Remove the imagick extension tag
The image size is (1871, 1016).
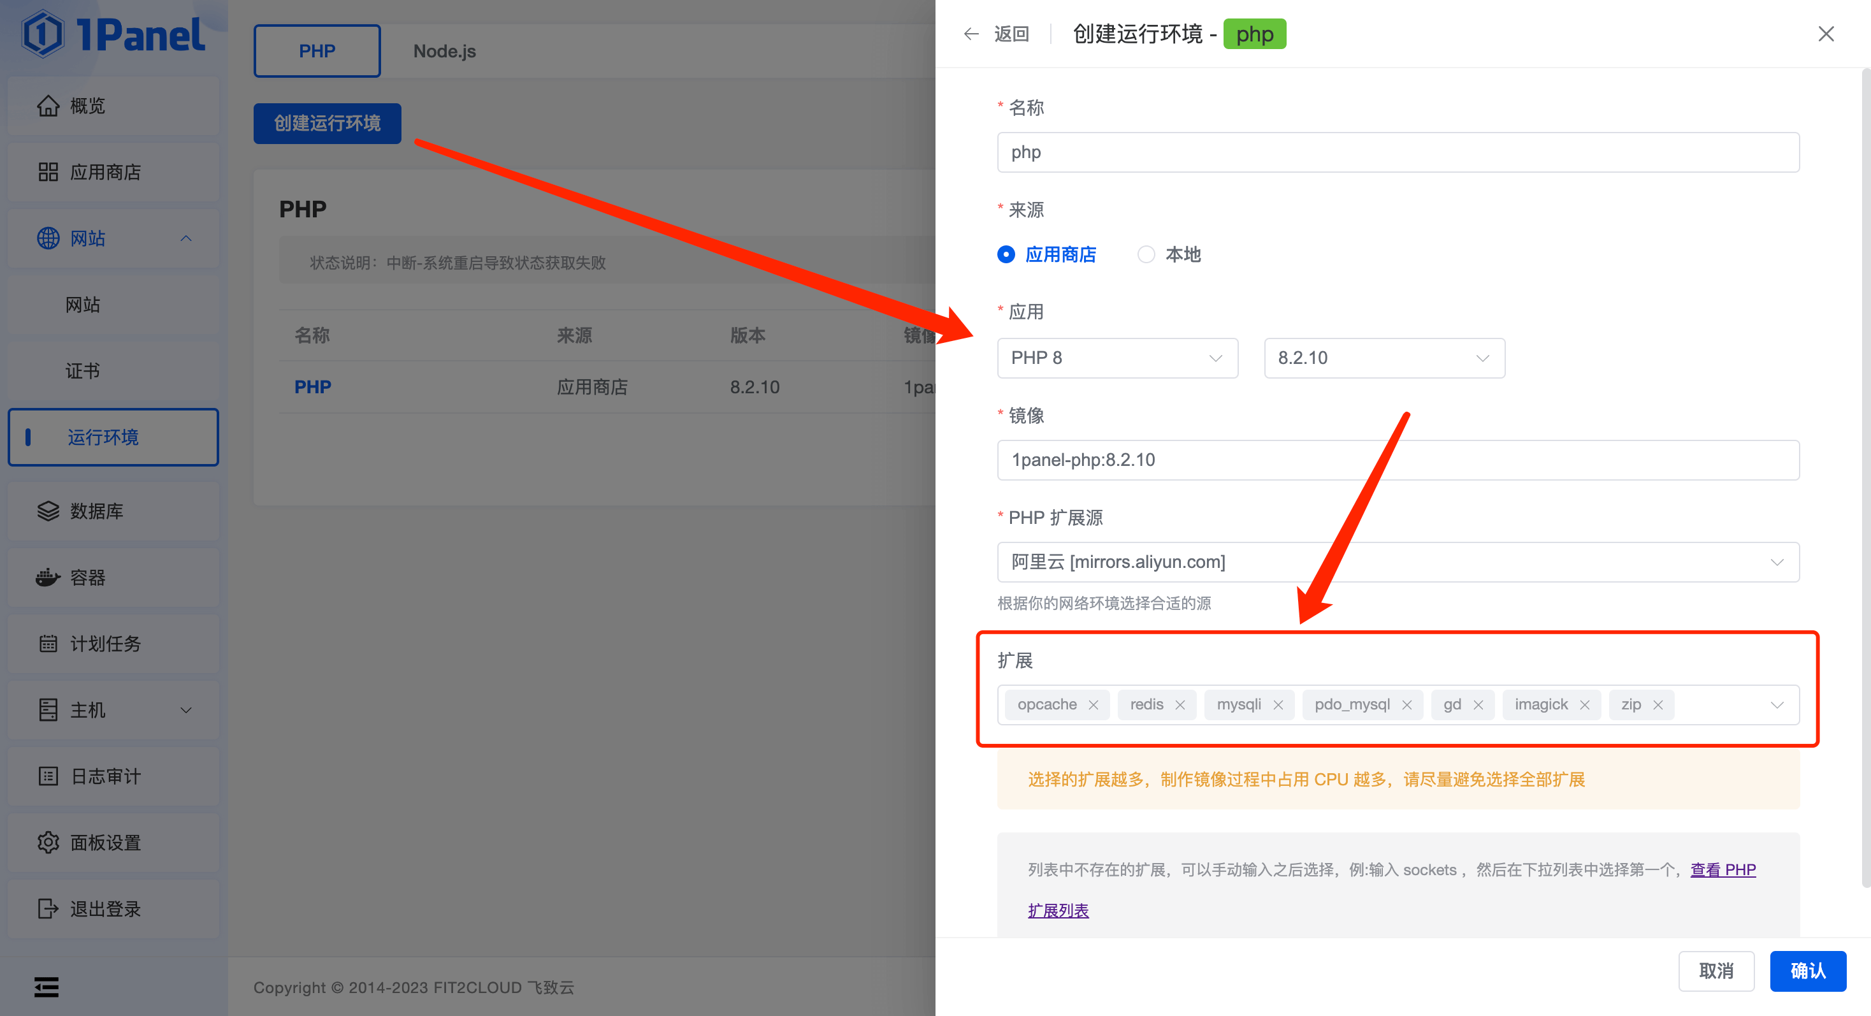coord(1585,705)
